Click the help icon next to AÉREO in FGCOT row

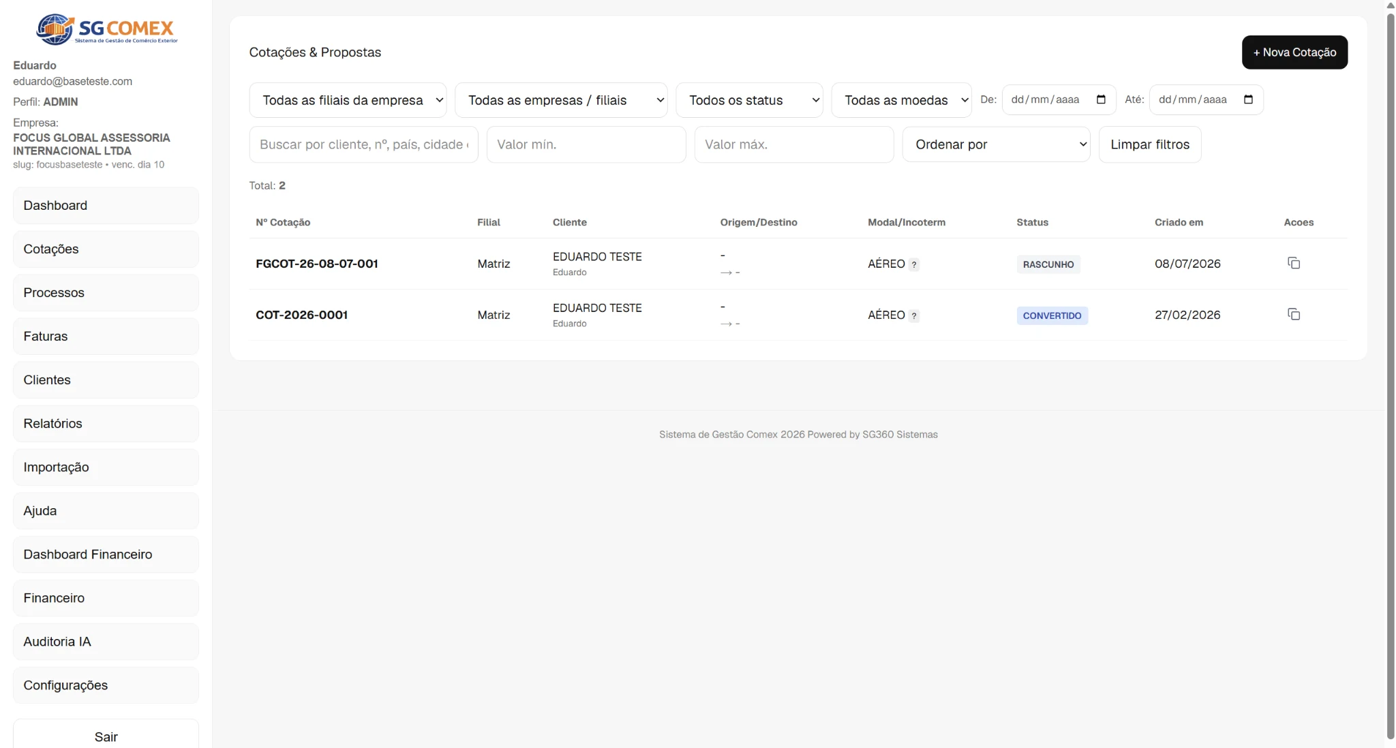(914, 264)
